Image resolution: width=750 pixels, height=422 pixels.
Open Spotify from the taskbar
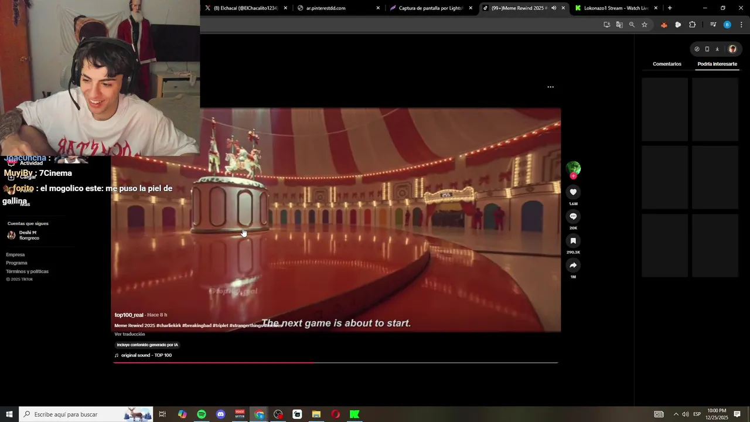202,414
